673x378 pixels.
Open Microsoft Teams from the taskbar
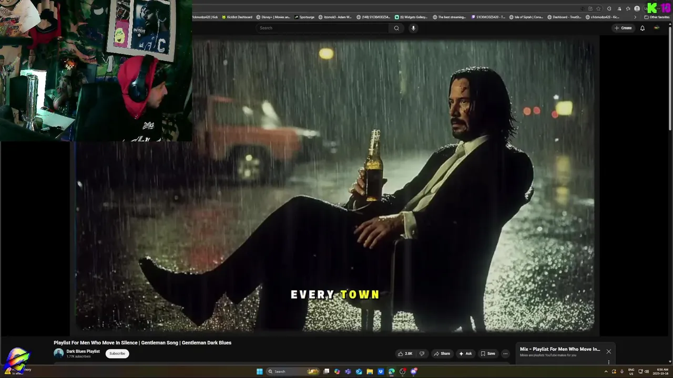pyautogui.click(x=348, y=371)
